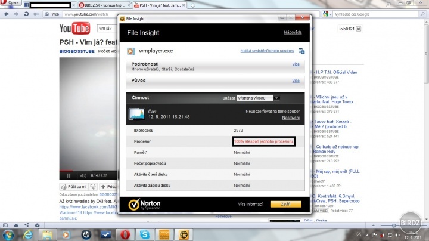Click the search magnifier icon in Opera
The width and height of the screenshot is (429, 241).
coord(422,14)
